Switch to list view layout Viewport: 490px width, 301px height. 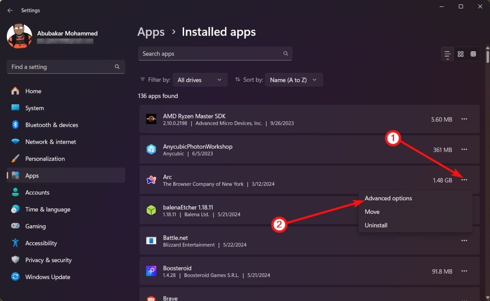[447, 53]
